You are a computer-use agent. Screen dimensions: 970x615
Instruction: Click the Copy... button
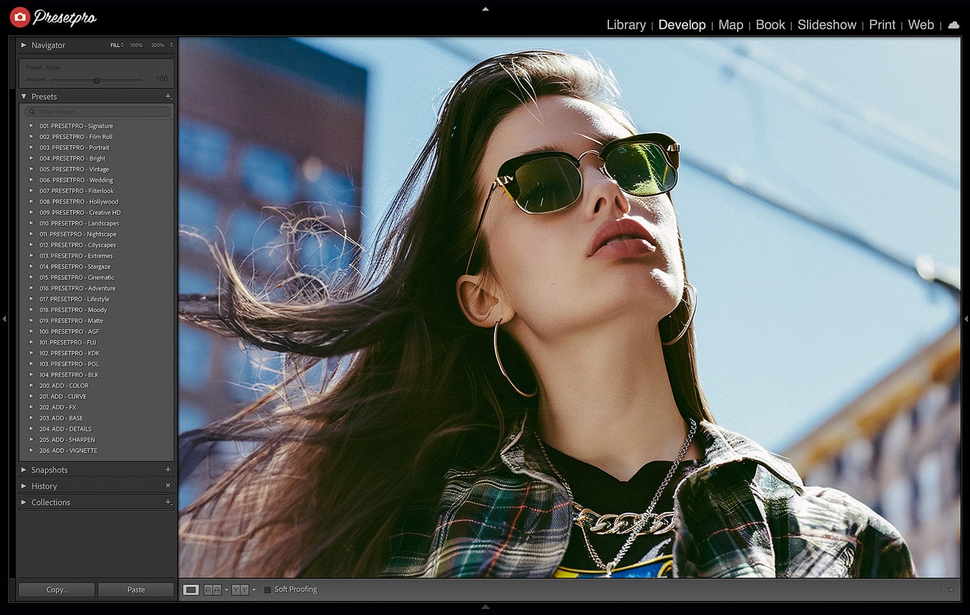pos(57,590)
